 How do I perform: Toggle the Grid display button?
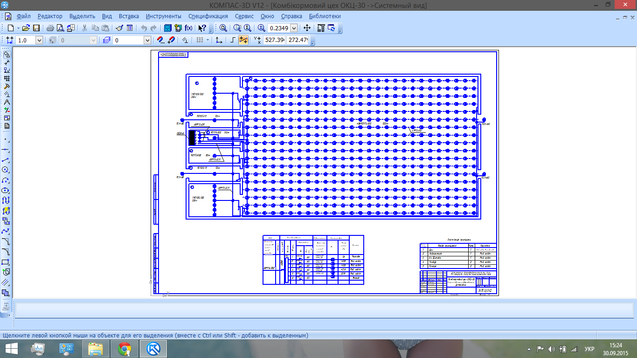pos(200,41)
